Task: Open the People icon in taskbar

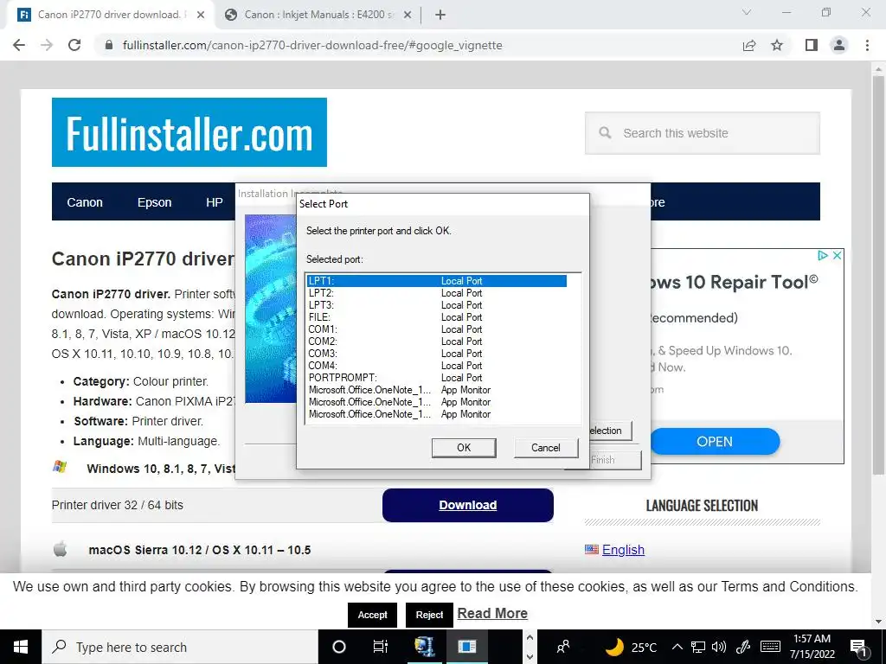Action: click(x=563, y=647)
